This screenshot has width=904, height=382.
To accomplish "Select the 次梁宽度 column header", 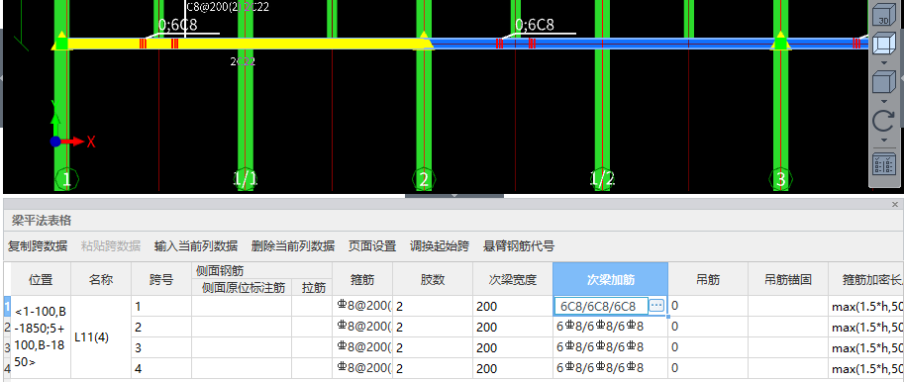I will (513, 279).
